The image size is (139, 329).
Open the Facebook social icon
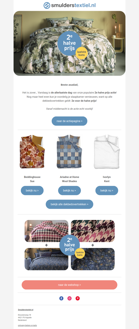pos(62,298)
